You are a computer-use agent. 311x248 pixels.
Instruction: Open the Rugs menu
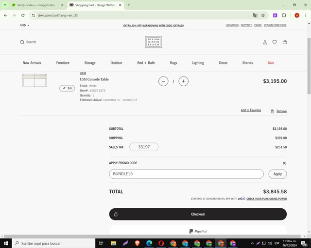(x=173, y=63)
